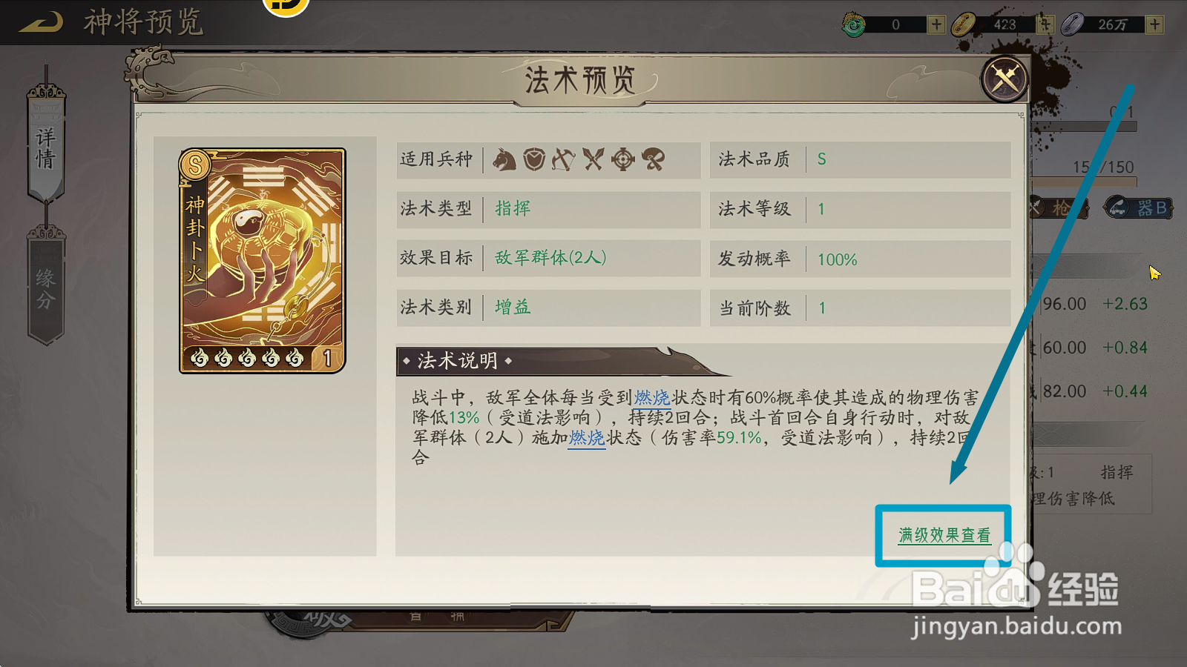This screenshot has height=667, width=1187.
Task: Click the 神卦卜火 spell card thumbnail
Action: pyautogui.click(x=263, y=261)
